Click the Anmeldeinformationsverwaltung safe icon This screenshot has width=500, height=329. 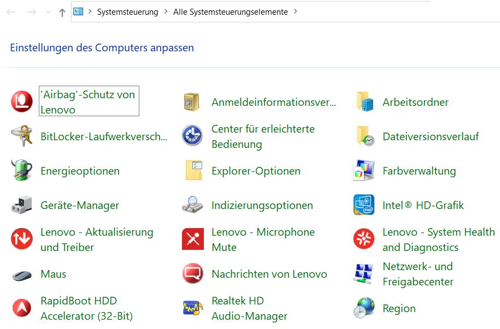point(192,102)
